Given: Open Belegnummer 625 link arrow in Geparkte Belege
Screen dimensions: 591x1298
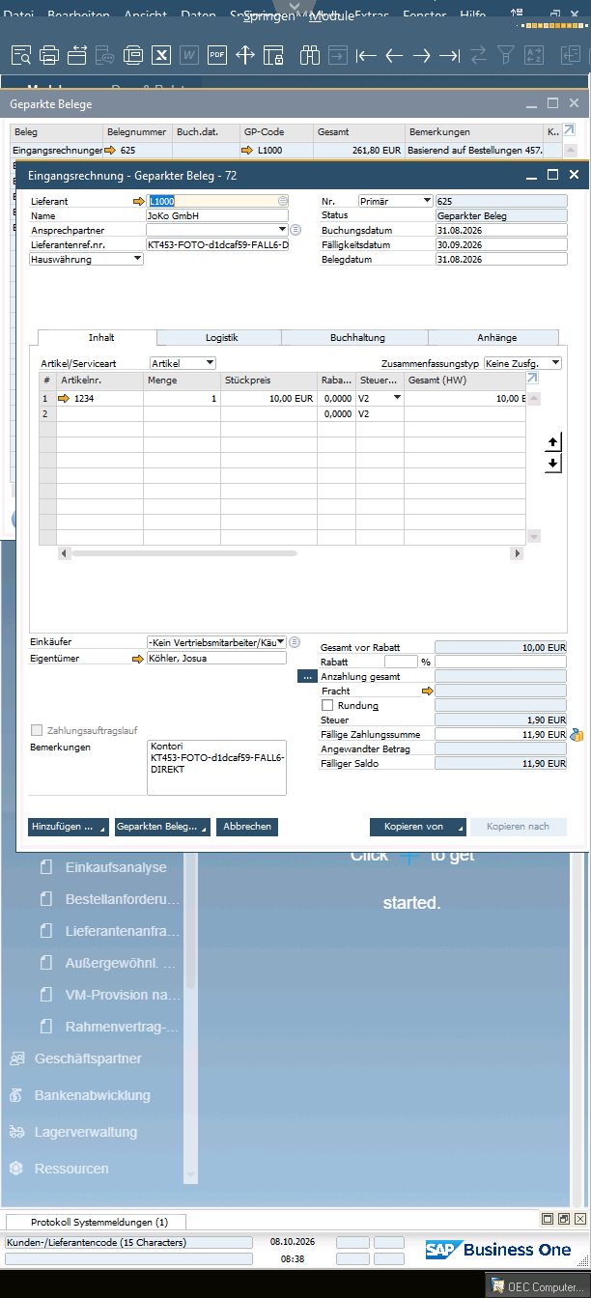Looking at the screenshot, I should [x=110, y=151].
